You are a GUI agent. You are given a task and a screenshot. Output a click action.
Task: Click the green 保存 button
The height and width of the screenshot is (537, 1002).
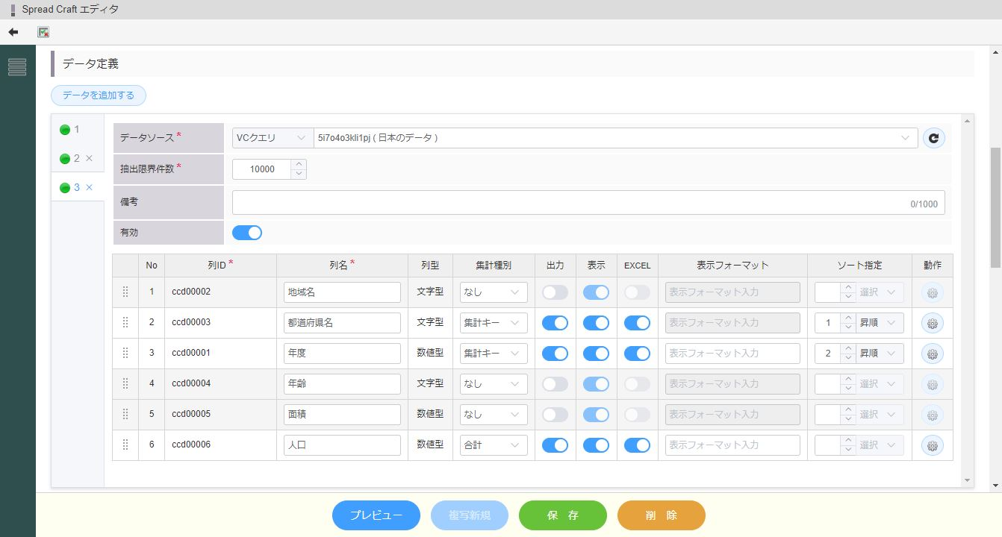coord(562,515)
